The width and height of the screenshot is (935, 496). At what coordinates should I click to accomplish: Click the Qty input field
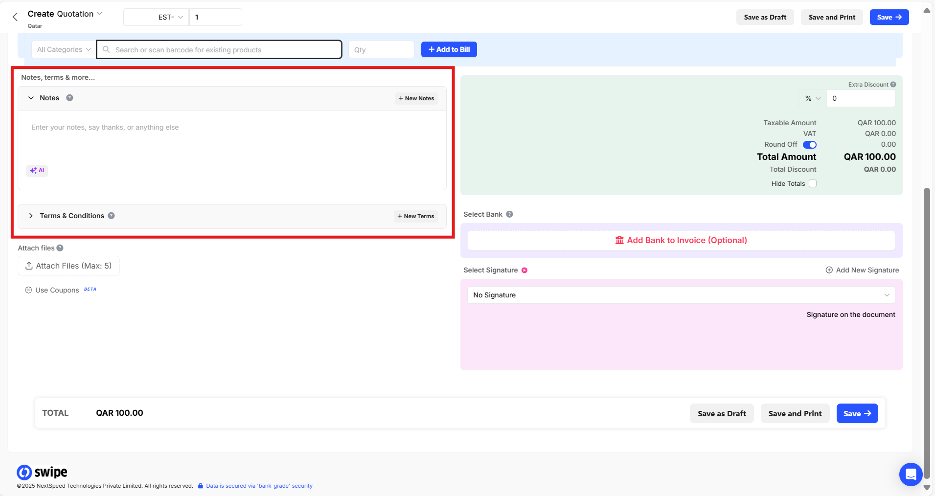click(x=381, y=49)
